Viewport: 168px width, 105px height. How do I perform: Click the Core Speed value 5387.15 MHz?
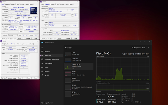click(13, 26)
